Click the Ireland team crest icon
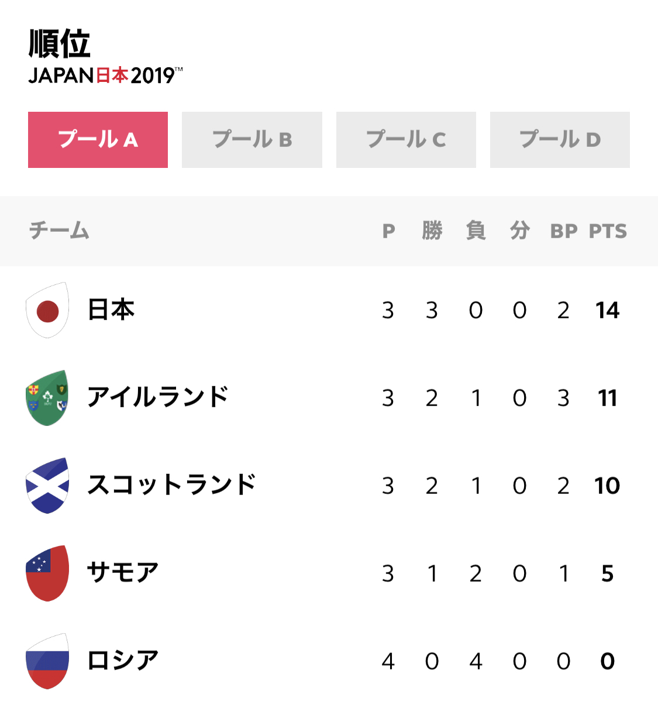 47,397
